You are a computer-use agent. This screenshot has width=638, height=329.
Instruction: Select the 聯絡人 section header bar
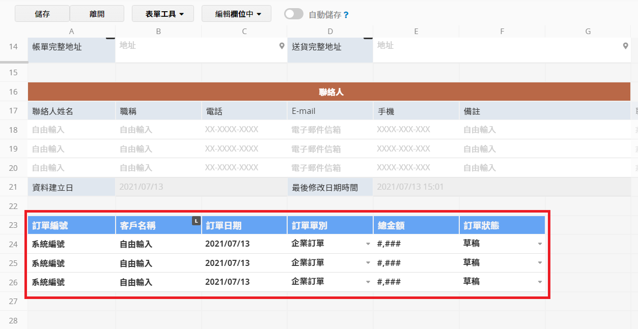[331, 92]
